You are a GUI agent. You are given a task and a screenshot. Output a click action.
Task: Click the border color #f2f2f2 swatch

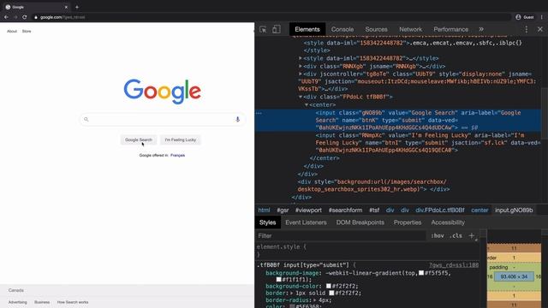pos(331,293)
